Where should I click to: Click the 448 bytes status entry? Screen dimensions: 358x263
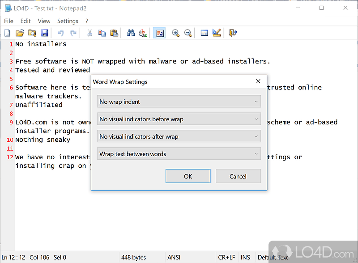(133, 258)
